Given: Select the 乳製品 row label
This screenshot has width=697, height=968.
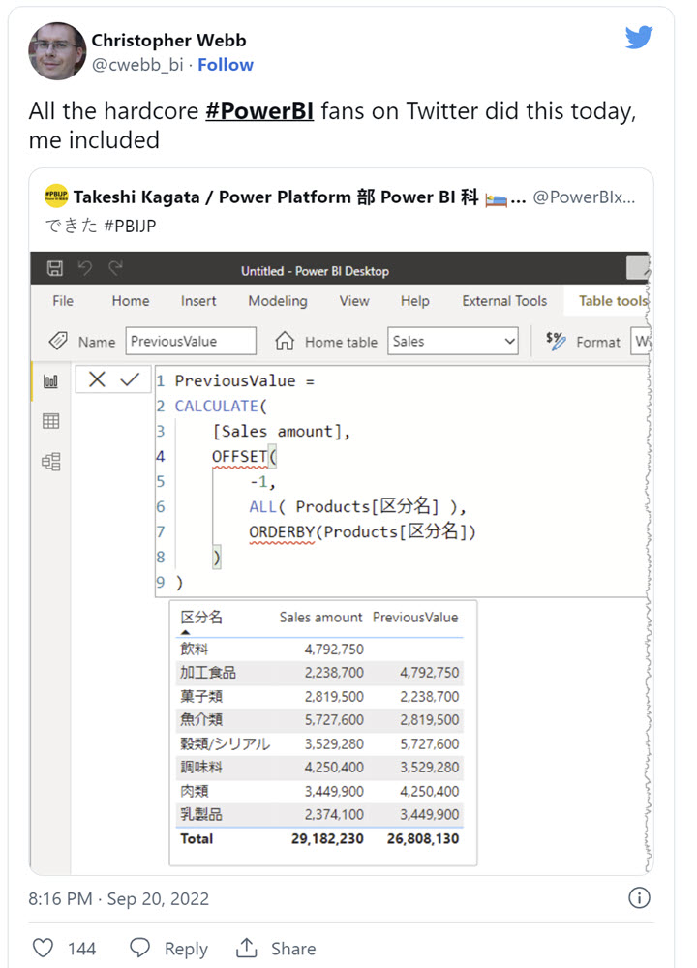Looking at the screenshot, I should coord(201,814).
